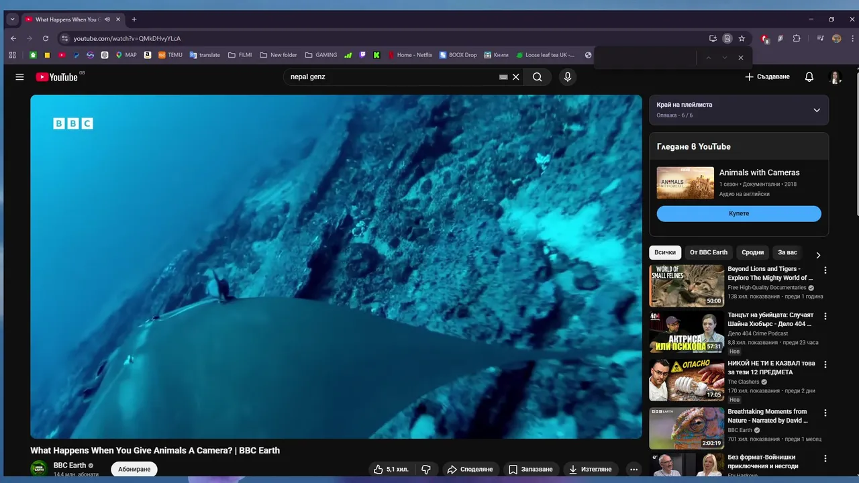Subscribe with the Абониране button
The width and height of the screenshot is (859, 483).
pos(134,469)
